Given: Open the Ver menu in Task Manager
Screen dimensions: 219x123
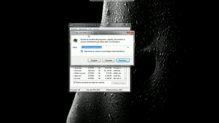Looking at the screenshot, I should [90, 29].
